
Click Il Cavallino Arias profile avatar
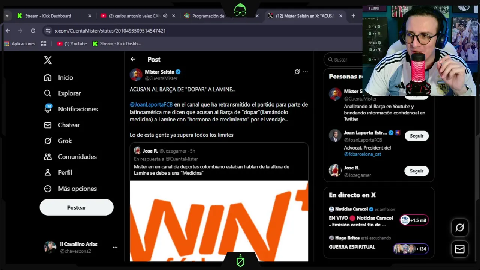pos(50,247)
